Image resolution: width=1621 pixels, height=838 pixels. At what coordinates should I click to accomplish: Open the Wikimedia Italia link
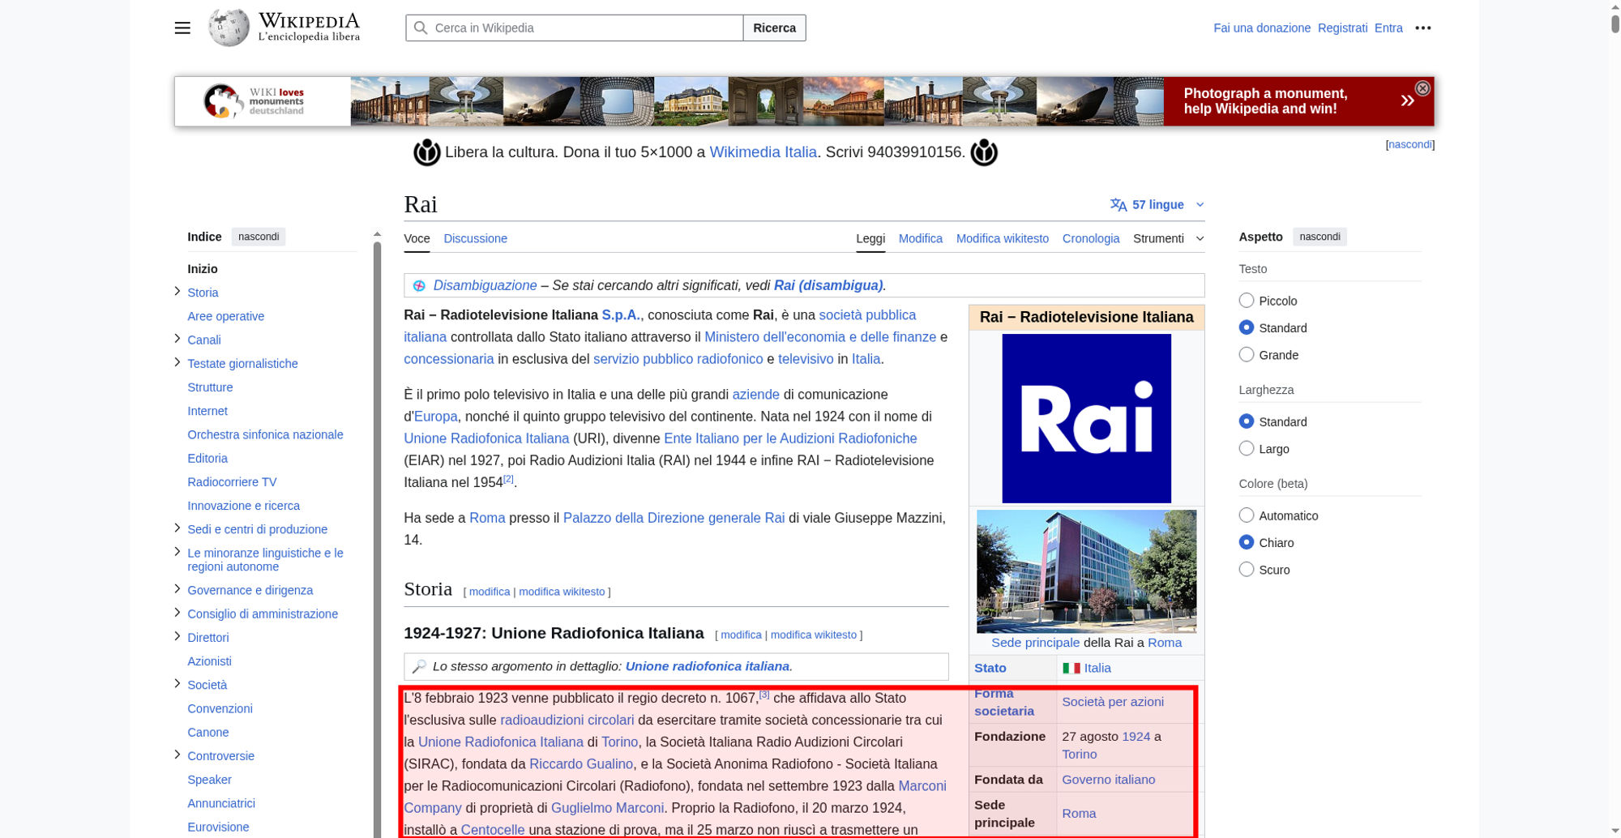763,152
